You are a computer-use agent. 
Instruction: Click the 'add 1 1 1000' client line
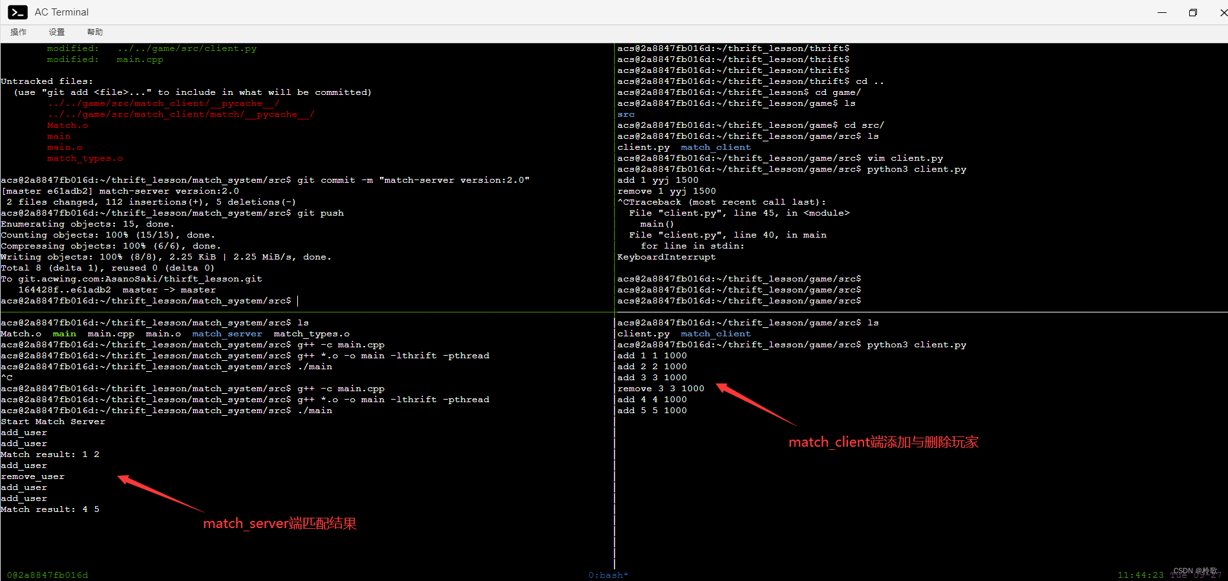pyautogui.click(x=652, y=356)
